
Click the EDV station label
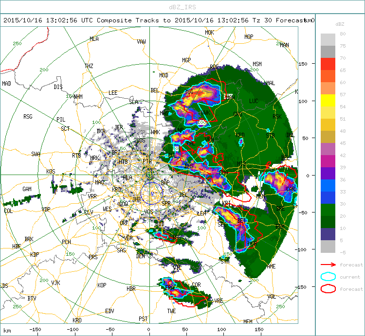[x=109, y=311]
